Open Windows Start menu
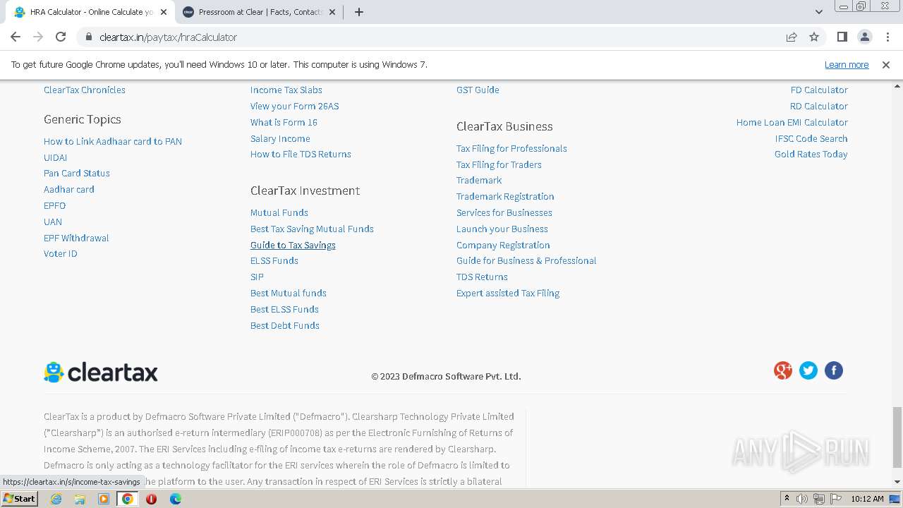Image resolution: width=903 pixels, height=508 pixels. 19,498
